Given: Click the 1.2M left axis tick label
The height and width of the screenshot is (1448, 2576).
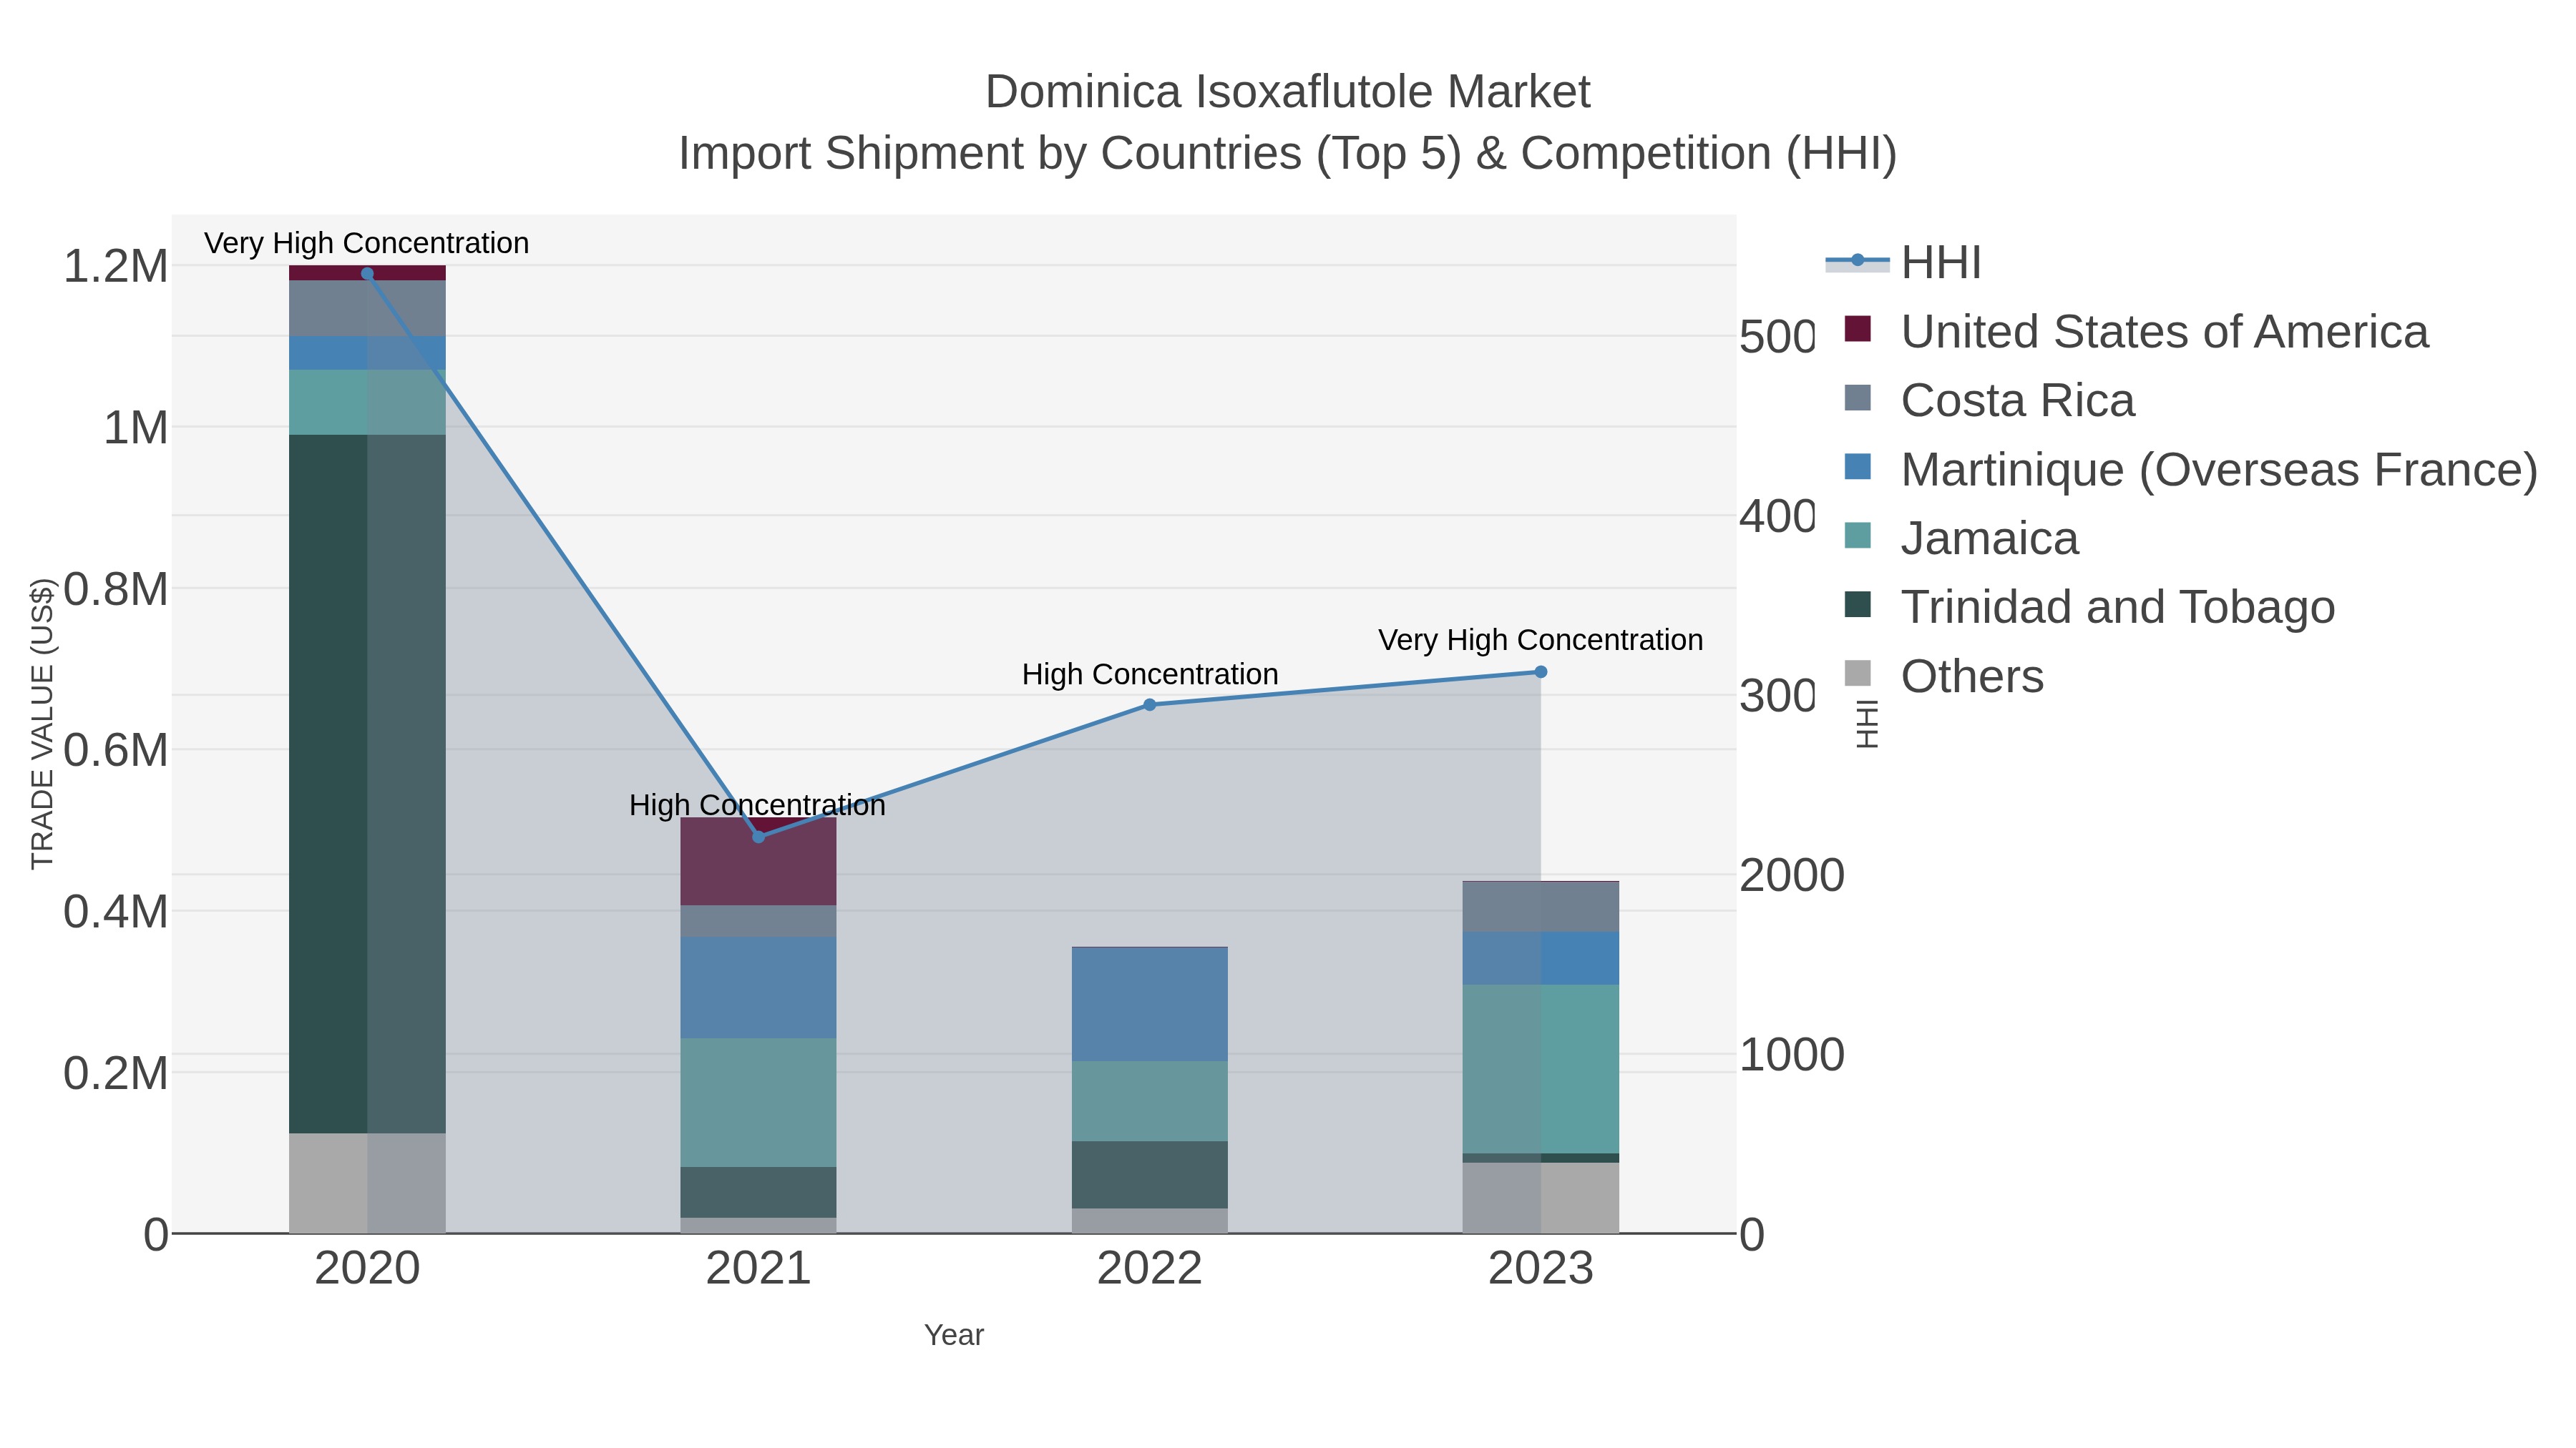Looking at the screenshot, I should 116,267.
